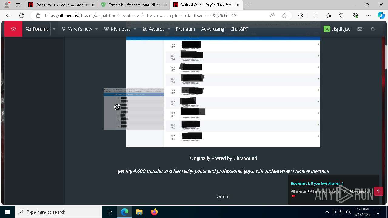Image resolution: width=388 pixels, height=218 pixels.
Task: Open the Advertising page link
Action: 213,29
